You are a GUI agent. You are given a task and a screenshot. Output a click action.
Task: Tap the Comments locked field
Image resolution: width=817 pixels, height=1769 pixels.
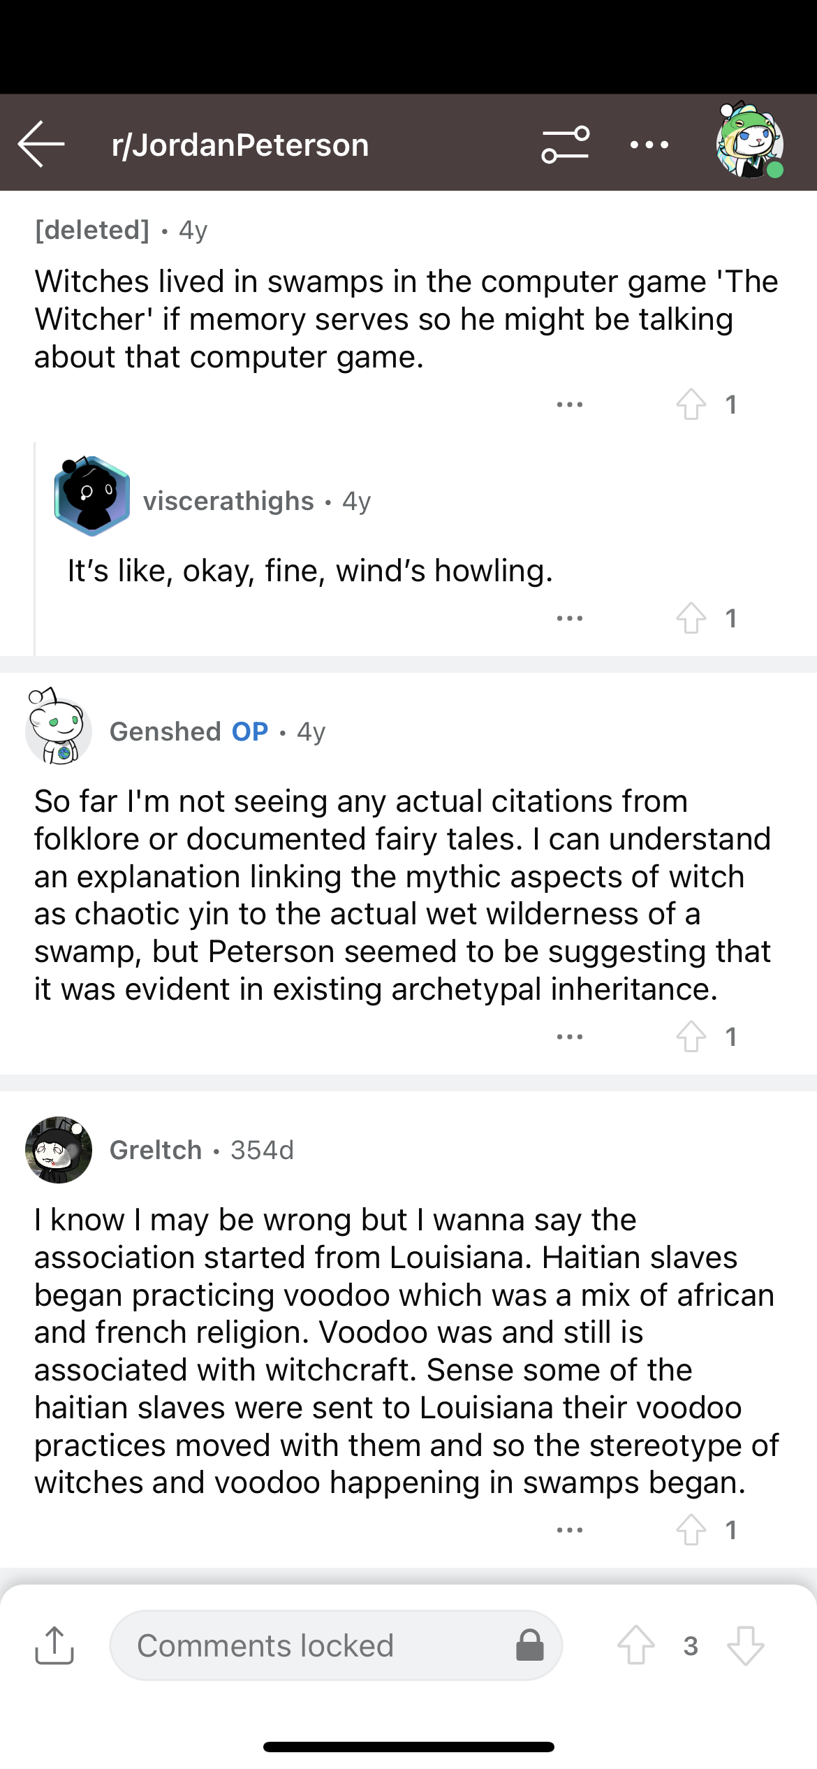(335, 1645)
